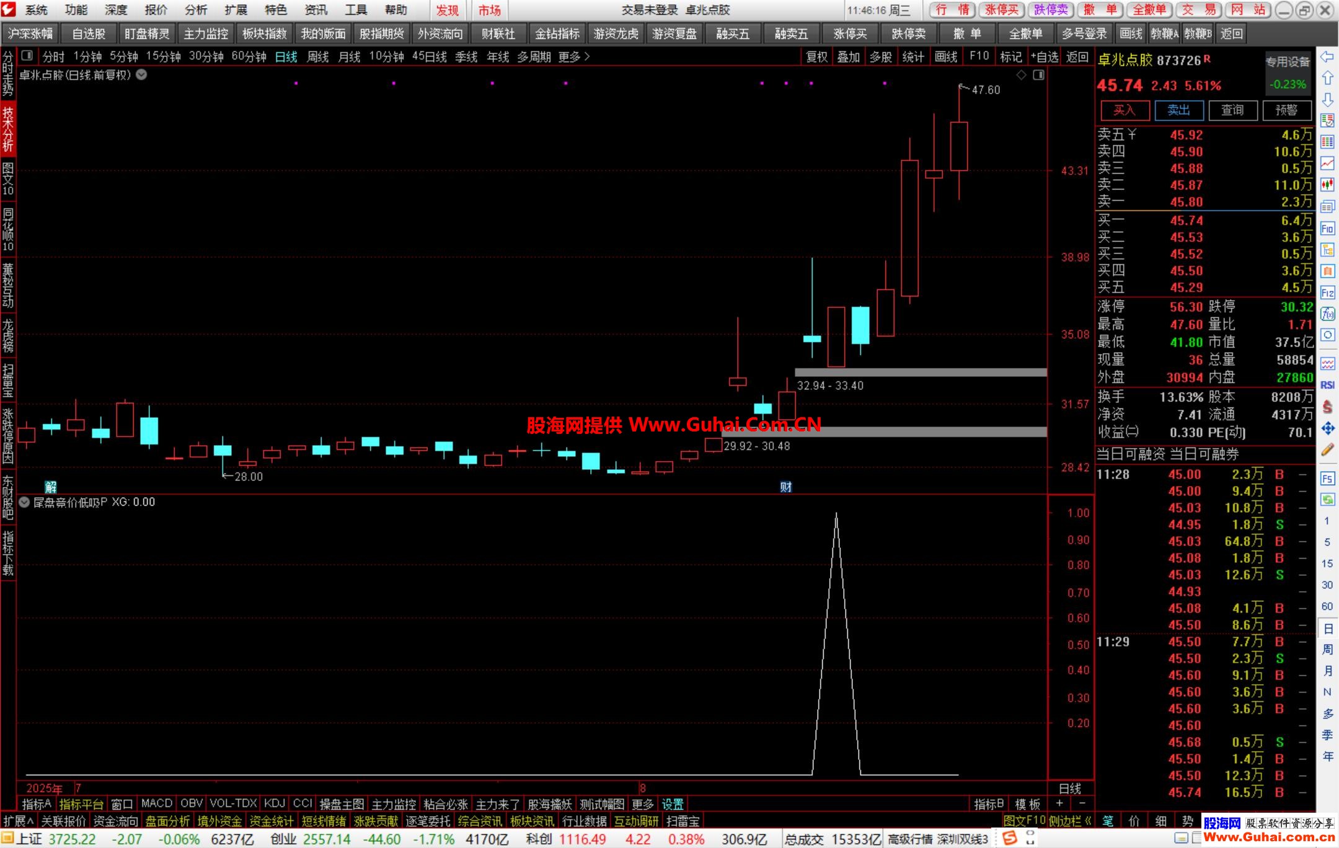Click the blue 卖出 sell button

(1178, 110)
